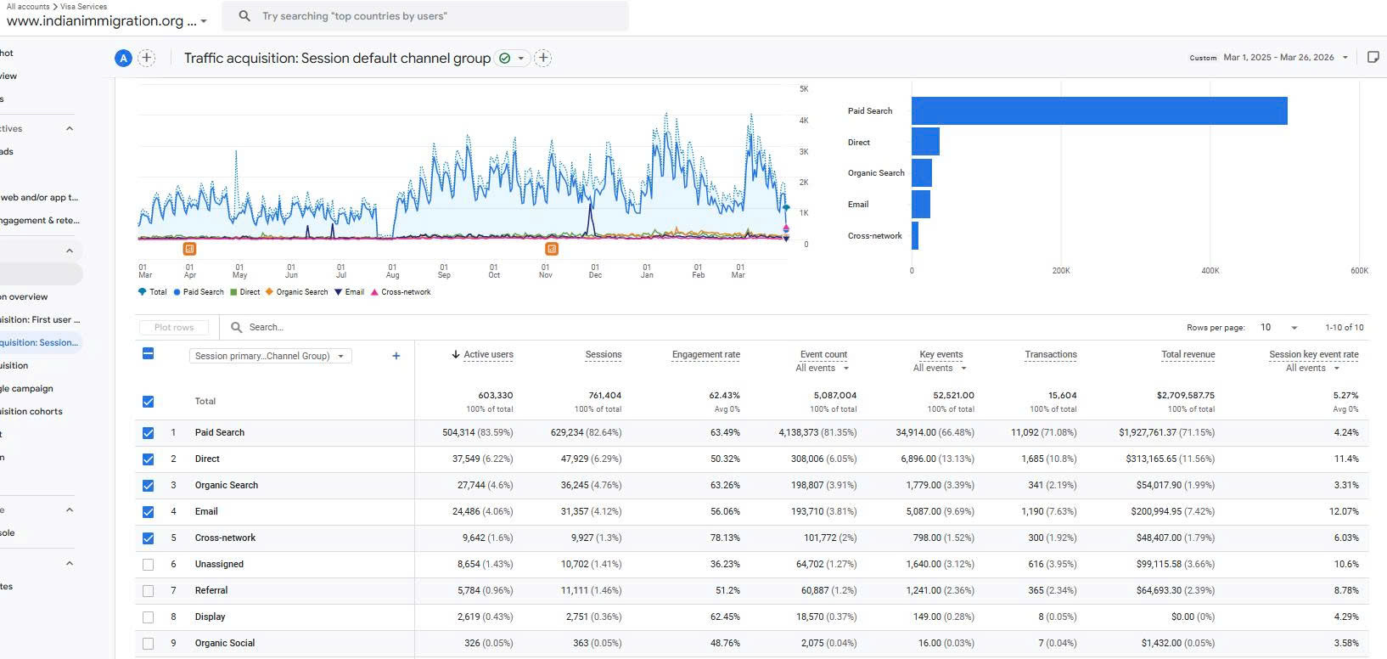Click the blue 'A' segment icon
This screenshot has height=659, width=1387.
point(124,58)
